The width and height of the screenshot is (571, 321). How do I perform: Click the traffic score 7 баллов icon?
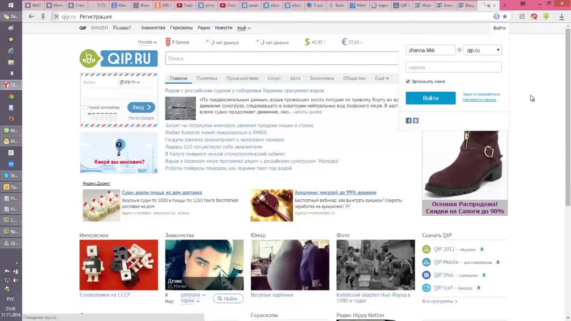(168, 42)
